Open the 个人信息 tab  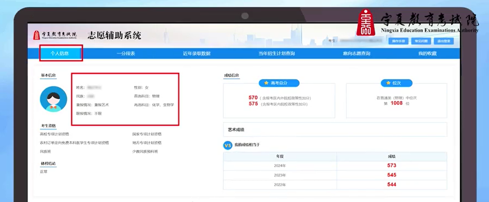pos(60,53)
